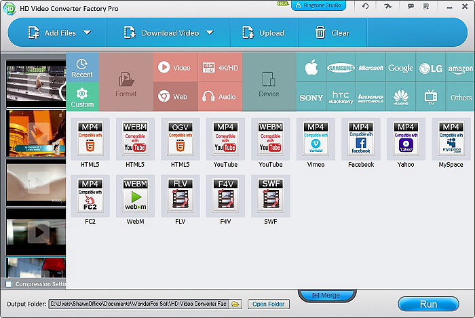Click the Open Folder button
The height and width of the screenshot is (318, 475).
pyautogui.click(x=268, y=304)
